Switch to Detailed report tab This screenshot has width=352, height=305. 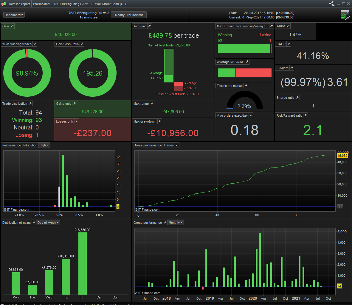19,4
